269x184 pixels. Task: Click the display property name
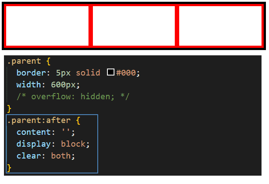click(x=33, y=144)
